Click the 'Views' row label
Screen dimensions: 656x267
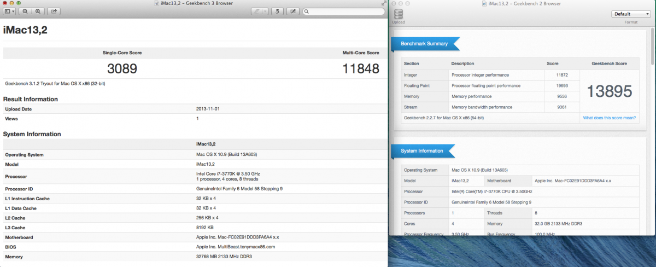[11, 119]
